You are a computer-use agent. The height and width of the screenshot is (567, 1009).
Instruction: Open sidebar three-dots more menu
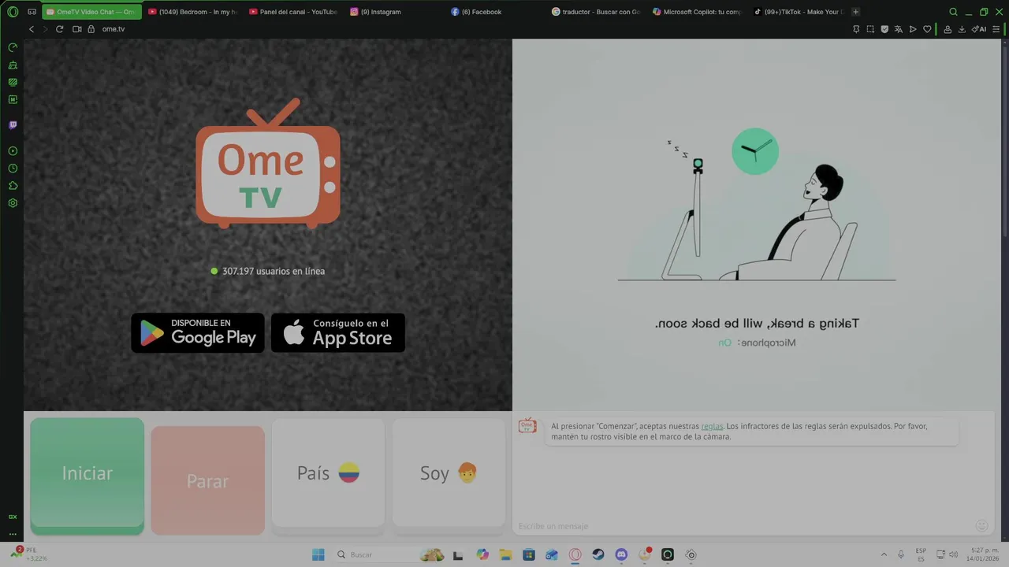(x=13, y=534)
